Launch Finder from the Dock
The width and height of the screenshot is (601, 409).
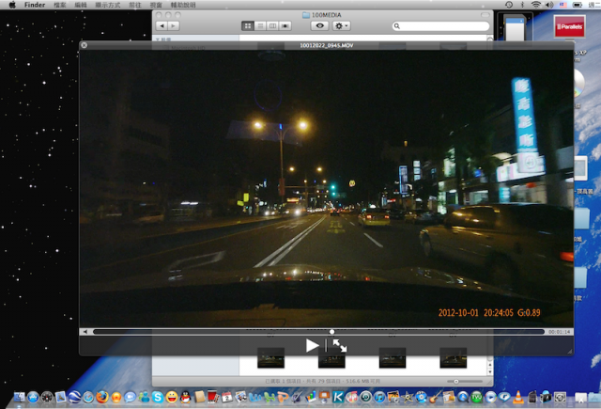click(x=19, y=397)
